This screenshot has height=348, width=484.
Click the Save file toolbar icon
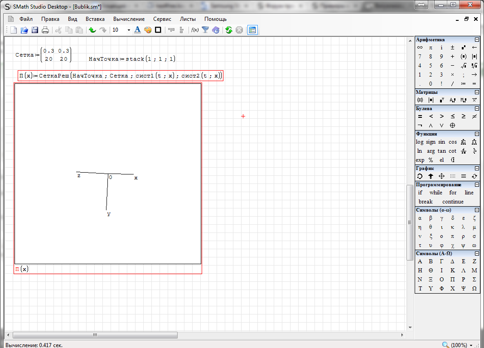(35, 30)
